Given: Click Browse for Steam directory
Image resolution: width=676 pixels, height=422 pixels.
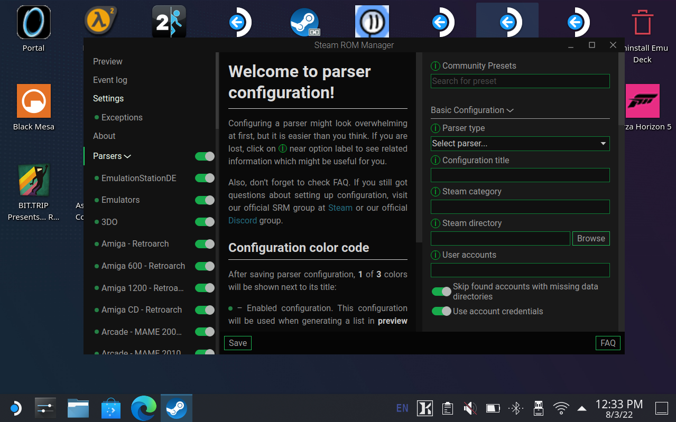Looking at the screenshot, I should pos(591,239).
